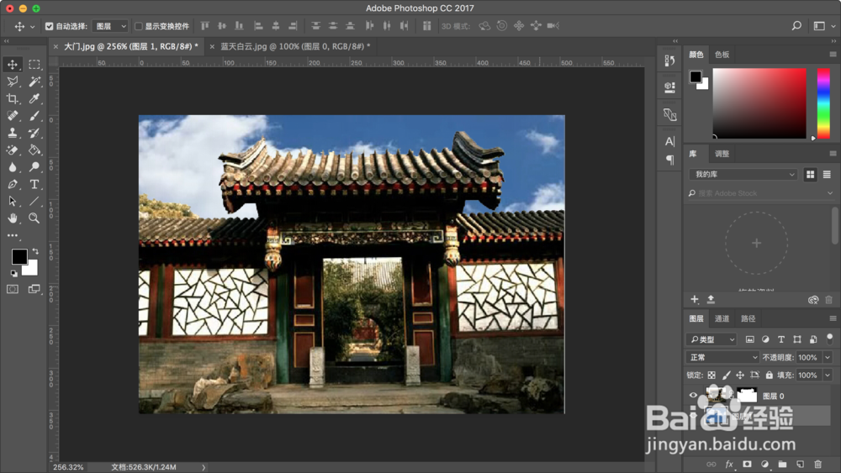The image size is (841, 473).
Task: Toggle lock all padlock icon
Action: (770, 375)
